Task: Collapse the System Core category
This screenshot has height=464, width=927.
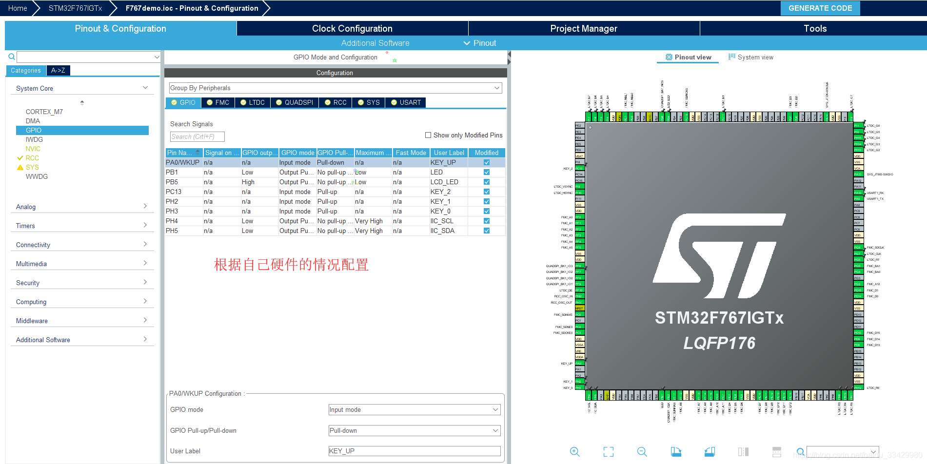Action: 145,88
